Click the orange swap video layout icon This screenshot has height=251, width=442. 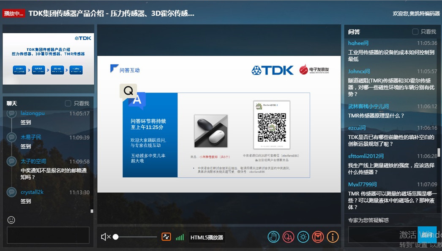(166, 237)
